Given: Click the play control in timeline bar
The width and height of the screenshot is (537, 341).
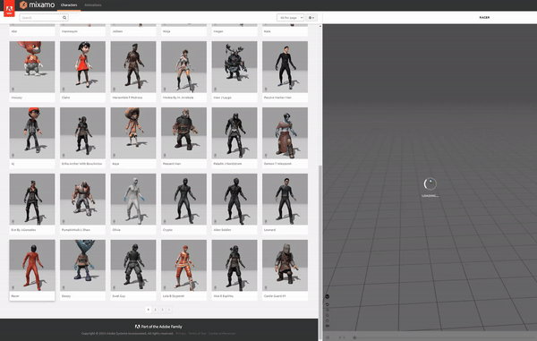Looking at the screenshot, I should tap(340, 337).
